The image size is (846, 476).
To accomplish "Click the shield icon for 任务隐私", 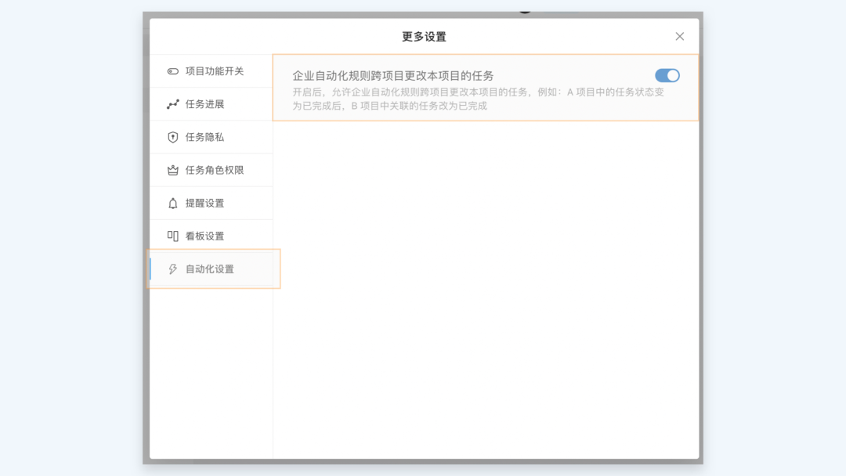I will click(173, 137).
